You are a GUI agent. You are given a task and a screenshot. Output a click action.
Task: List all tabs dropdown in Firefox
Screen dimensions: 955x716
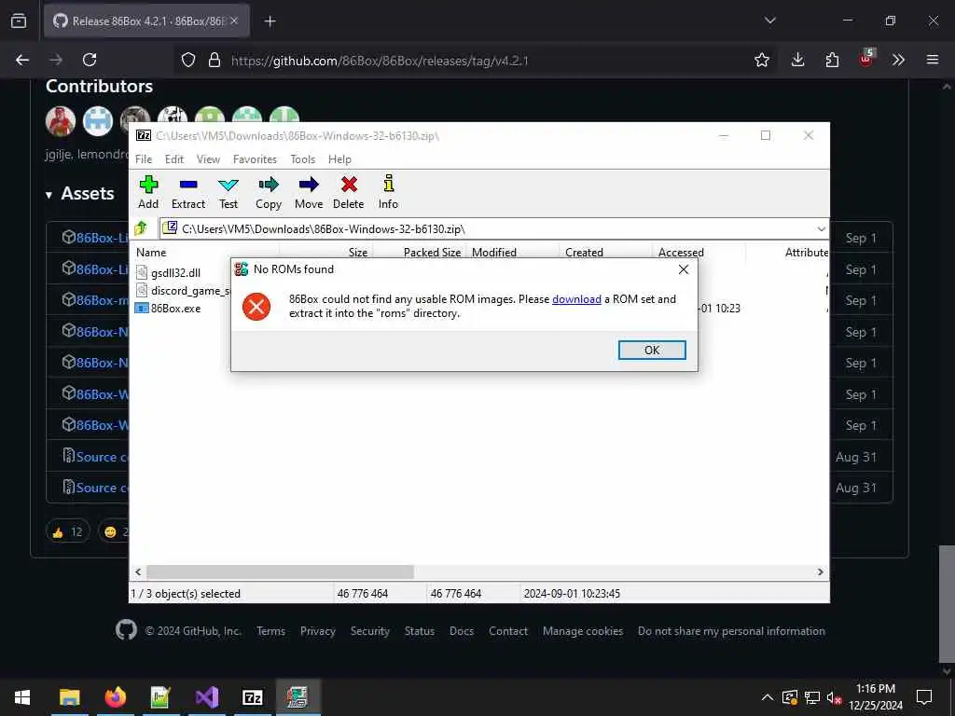pyautogui.click(x=769, y=21)
